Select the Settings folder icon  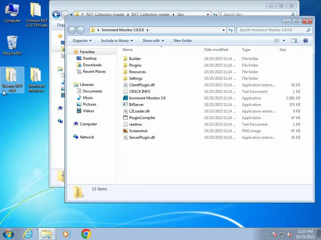[x=125, y=78]
